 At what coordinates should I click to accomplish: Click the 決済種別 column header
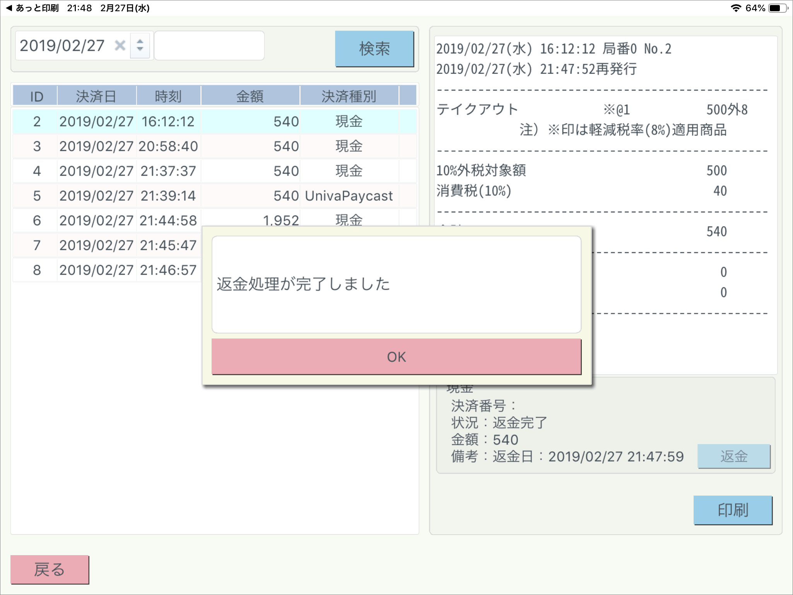[349, 96]
